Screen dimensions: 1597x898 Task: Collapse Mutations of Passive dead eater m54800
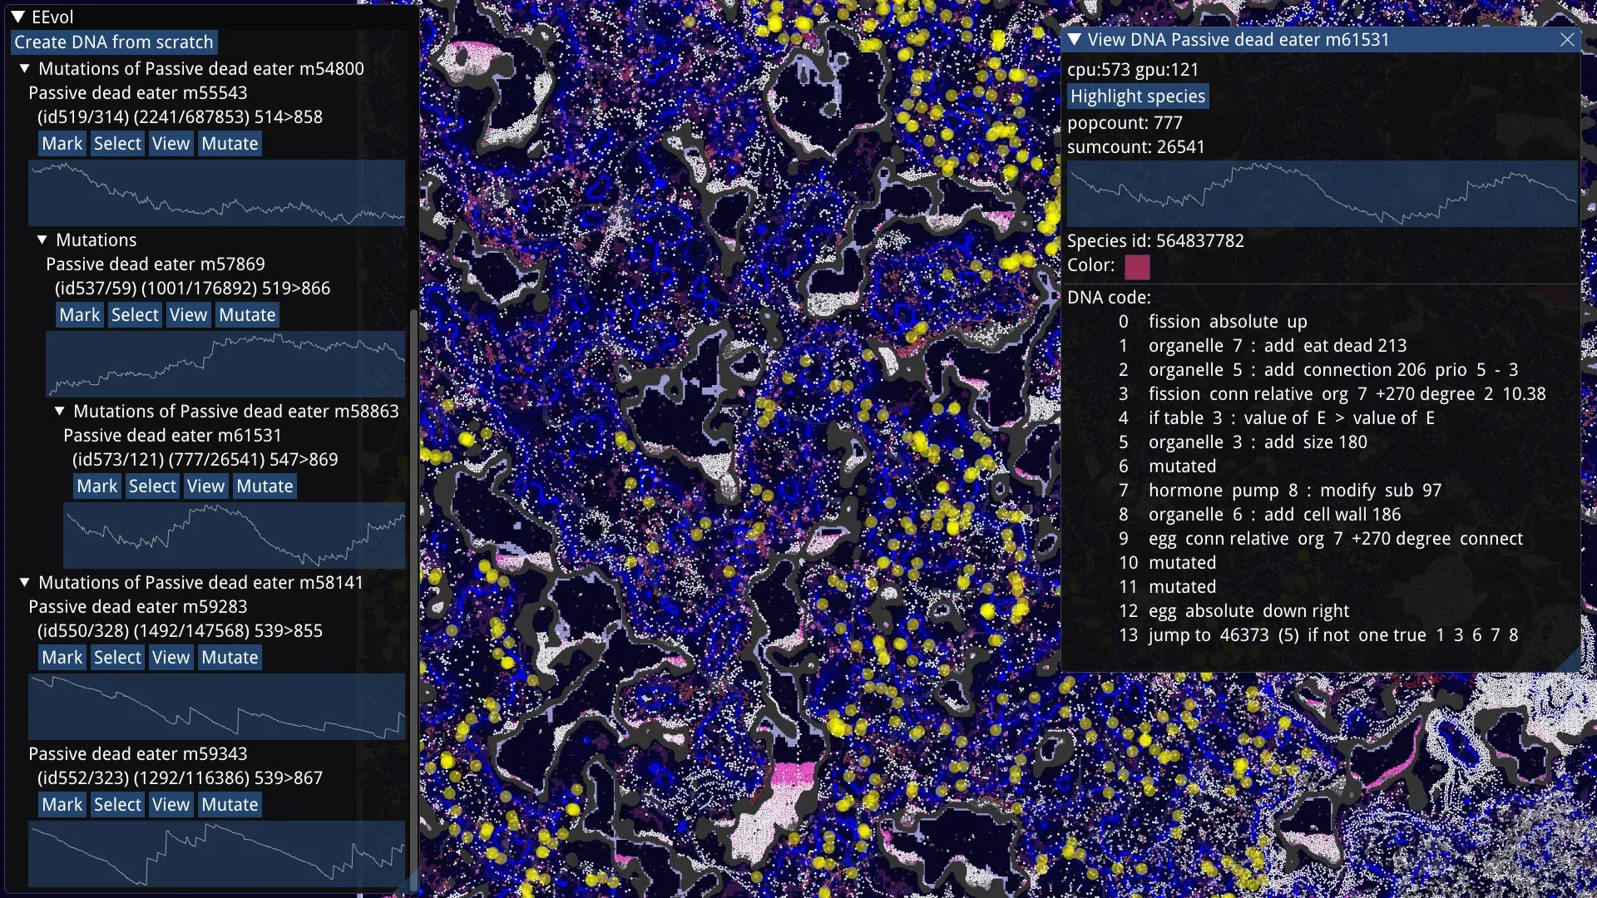click(25, 69)
